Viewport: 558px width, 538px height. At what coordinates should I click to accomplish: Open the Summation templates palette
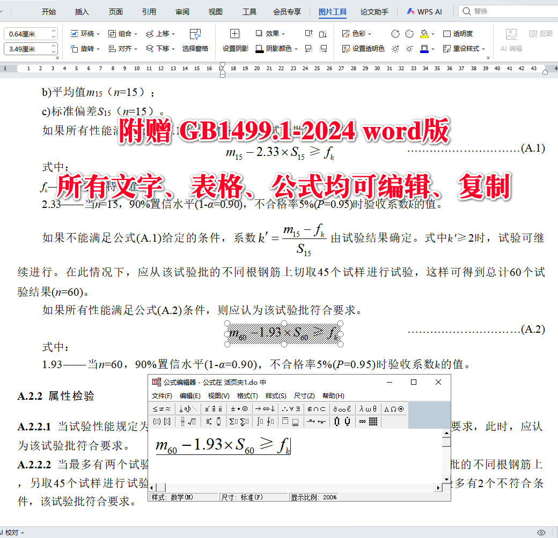click(x=239, y=422)
